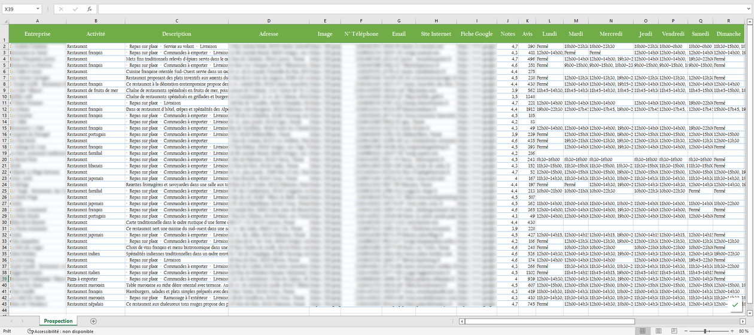Select column A header
Image resolution: width=754 pixels, height=335 pixels.
(x=37, y=21)
